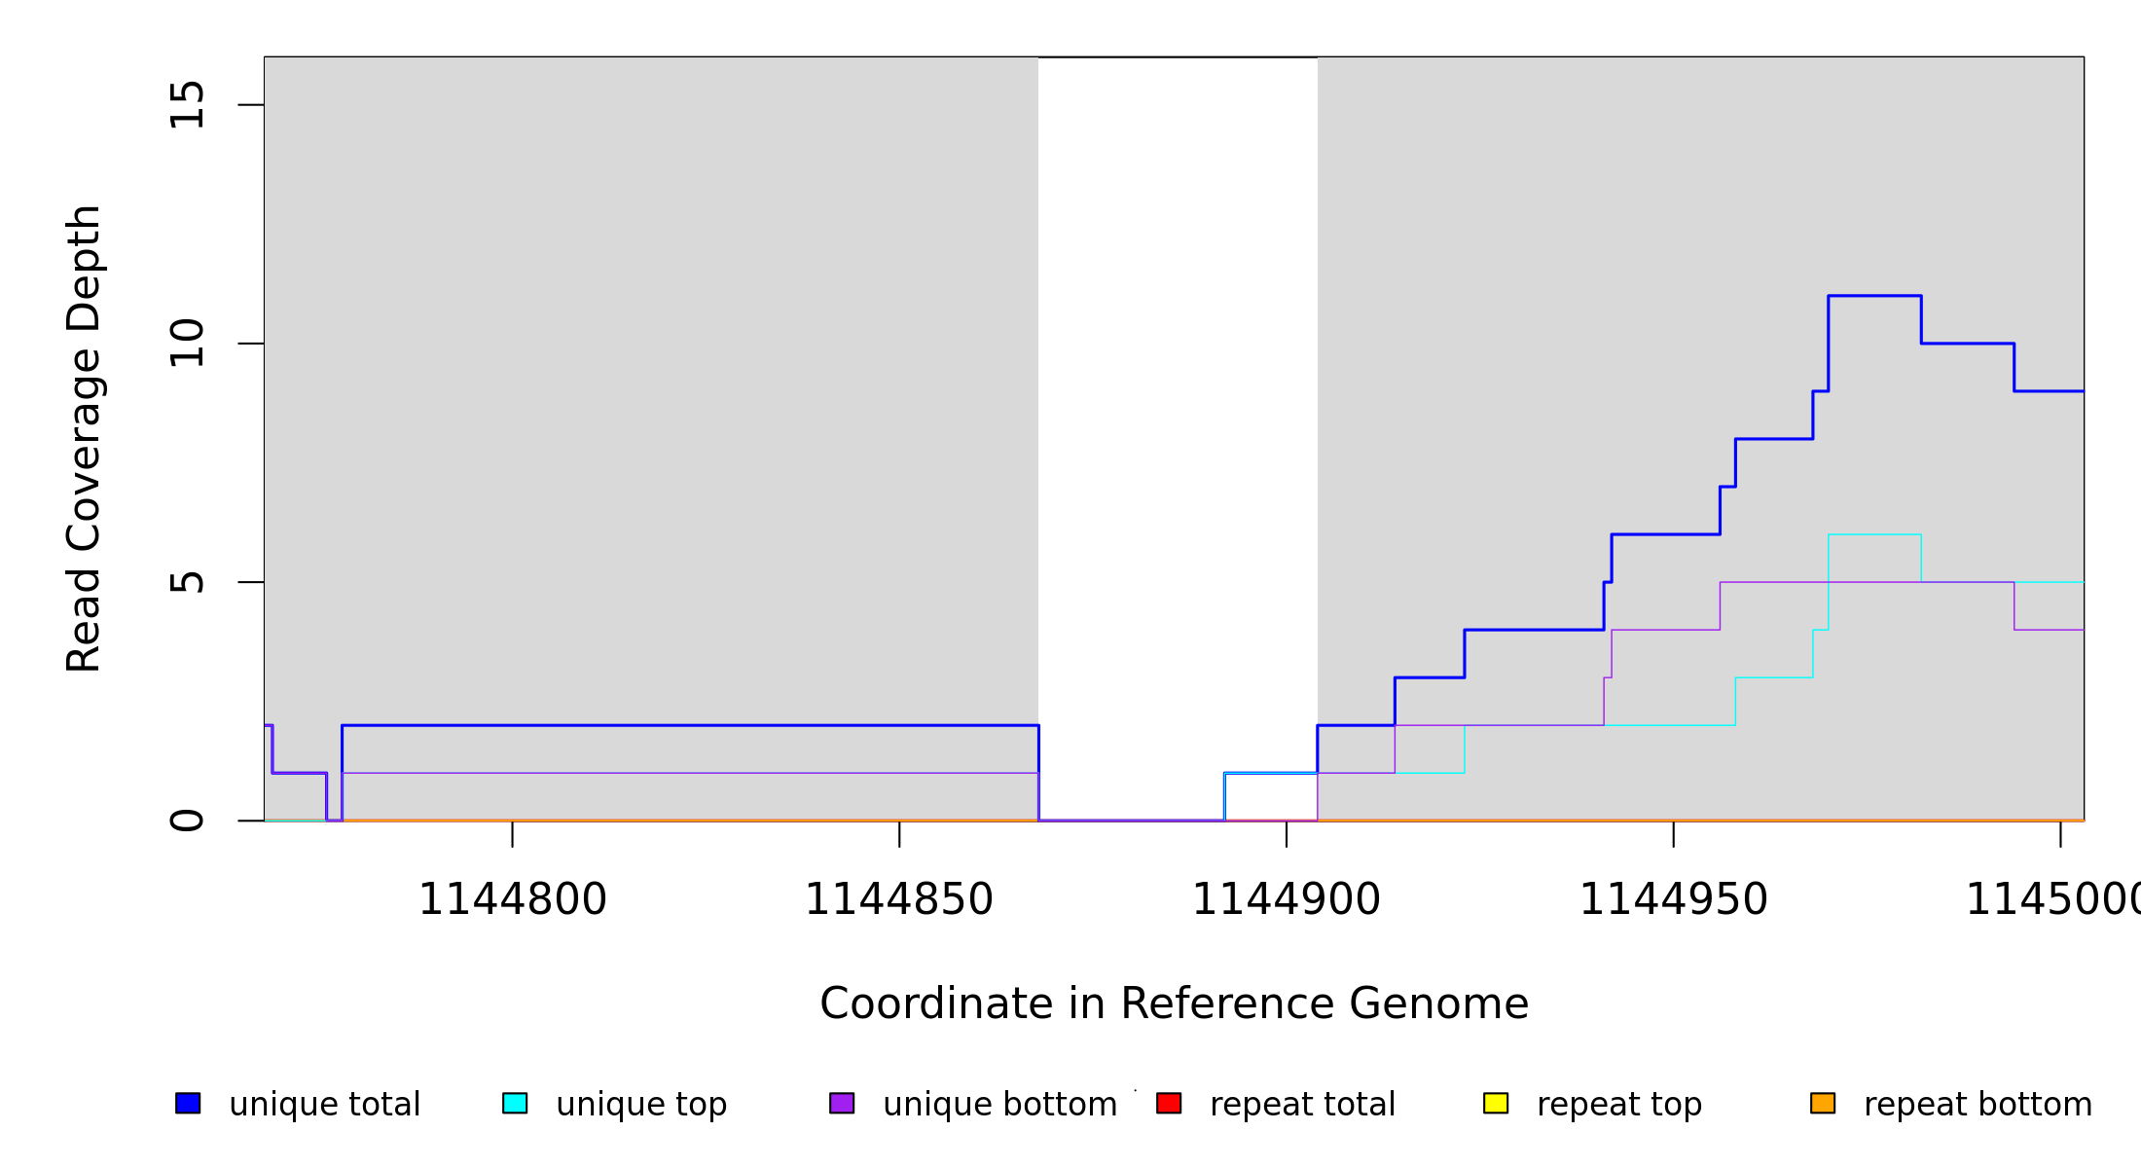Click the 1144850 x-axis tick label

tap(898, 899)
